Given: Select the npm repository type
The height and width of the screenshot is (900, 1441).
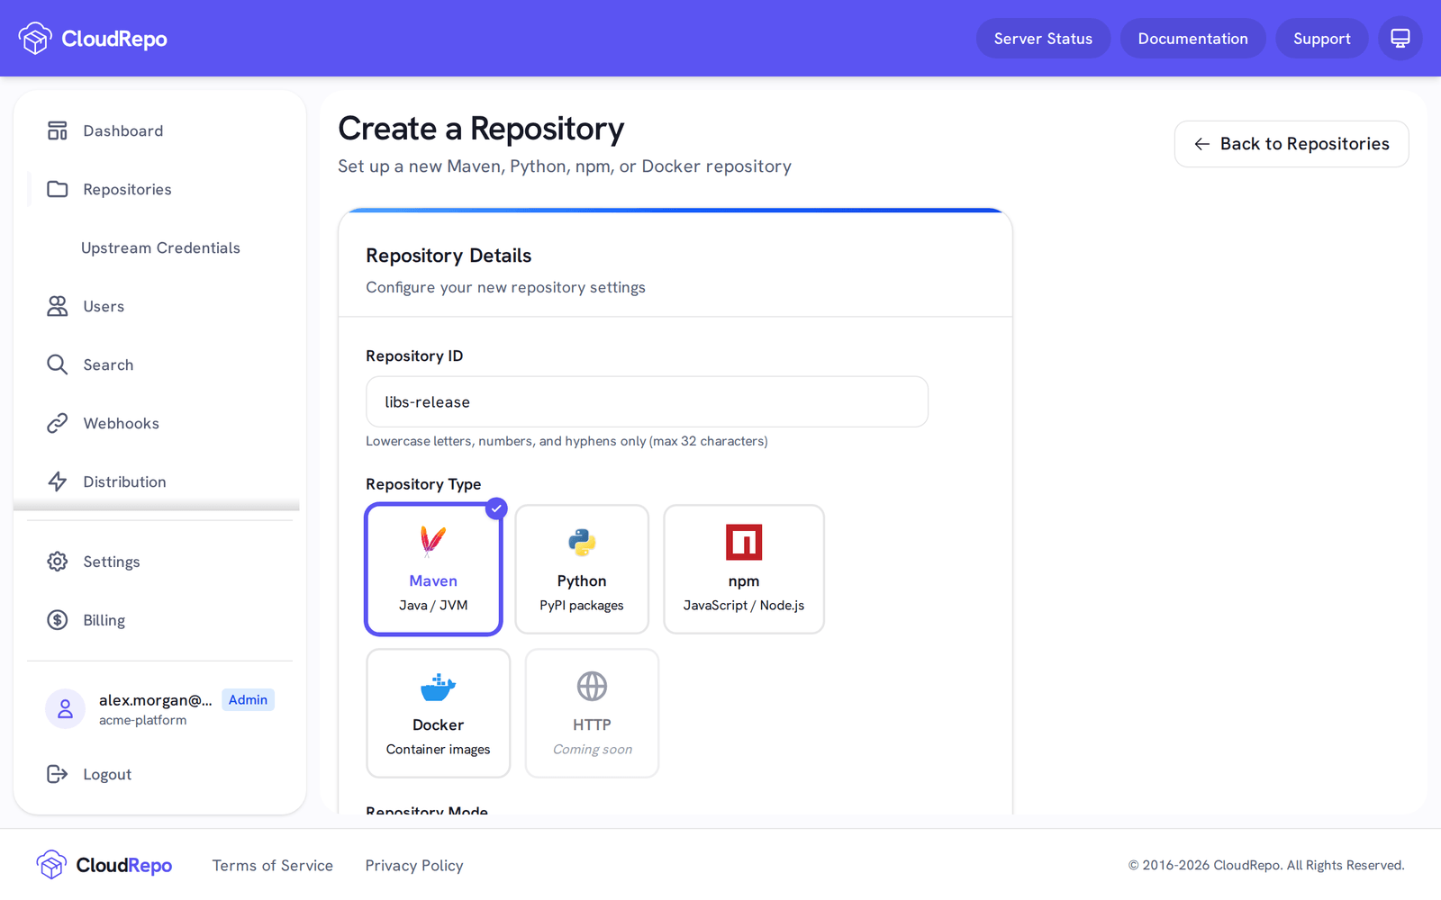Looking at the screenshot, I should pyautogui.click(x=744, y=569).
